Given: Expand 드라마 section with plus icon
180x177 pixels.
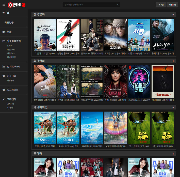Looking at the screenshot, I should click(173, 154).
